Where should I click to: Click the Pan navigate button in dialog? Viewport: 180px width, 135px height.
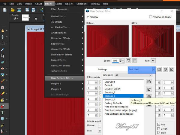(x=153, y=60)
